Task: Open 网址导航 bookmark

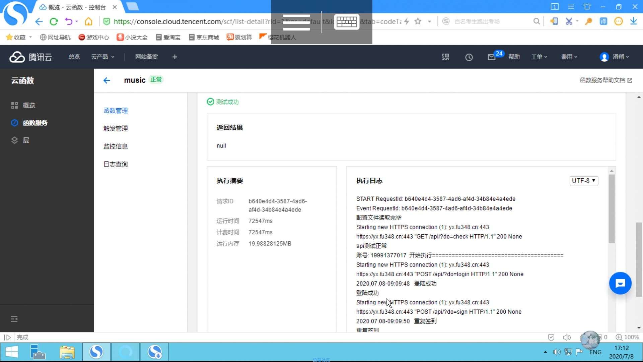Action: pos(55,37)
